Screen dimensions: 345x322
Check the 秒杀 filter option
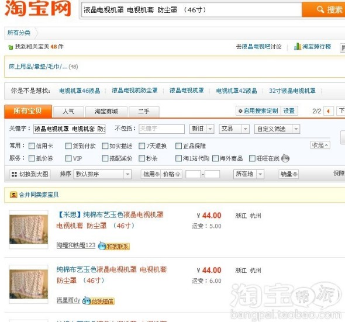[x=142, y=158]
